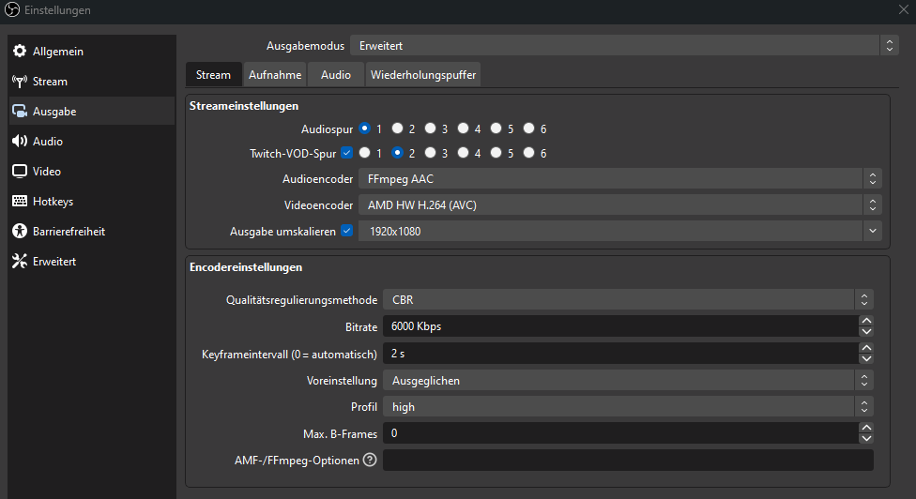Click the AMF-/FFmpeg-Optionen help question icon
Image resolution: width=916 pixels, height=499 pixels.
[x=370, y=460]
